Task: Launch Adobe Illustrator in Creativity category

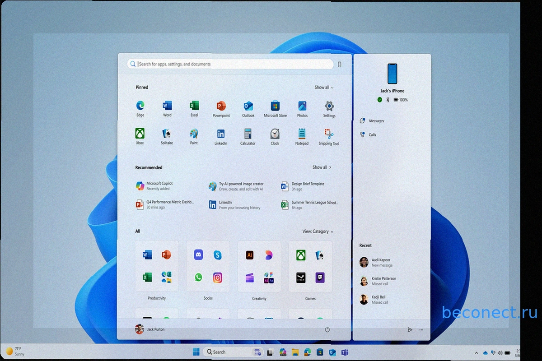Action: [x=249, y=255]
